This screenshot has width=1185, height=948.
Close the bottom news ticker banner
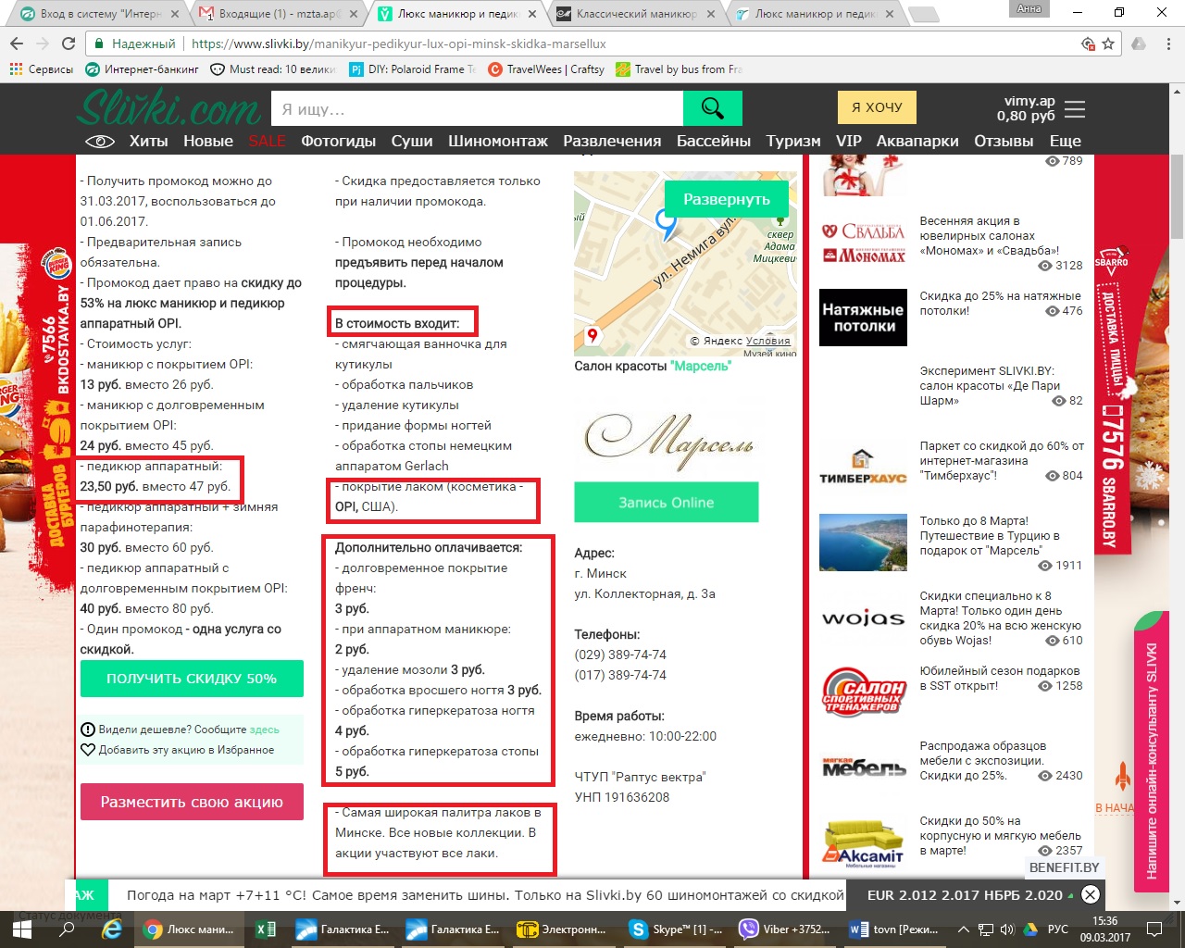1091,894
